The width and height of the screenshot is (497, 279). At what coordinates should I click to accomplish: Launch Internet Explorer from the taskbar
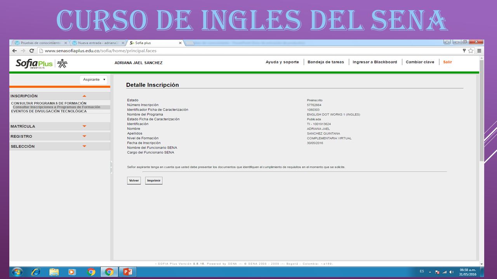tap(36, 272)
